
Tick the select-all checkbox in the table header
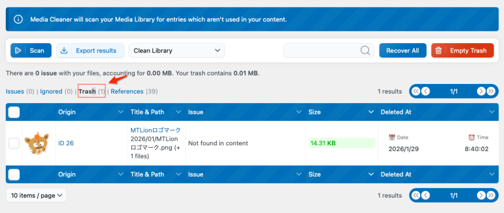point(14,112)
